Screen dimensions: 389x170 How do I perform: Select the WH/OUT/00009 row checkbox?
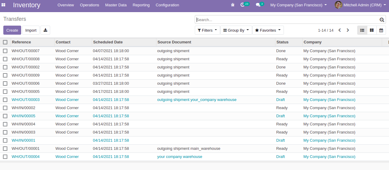(5, 75)
